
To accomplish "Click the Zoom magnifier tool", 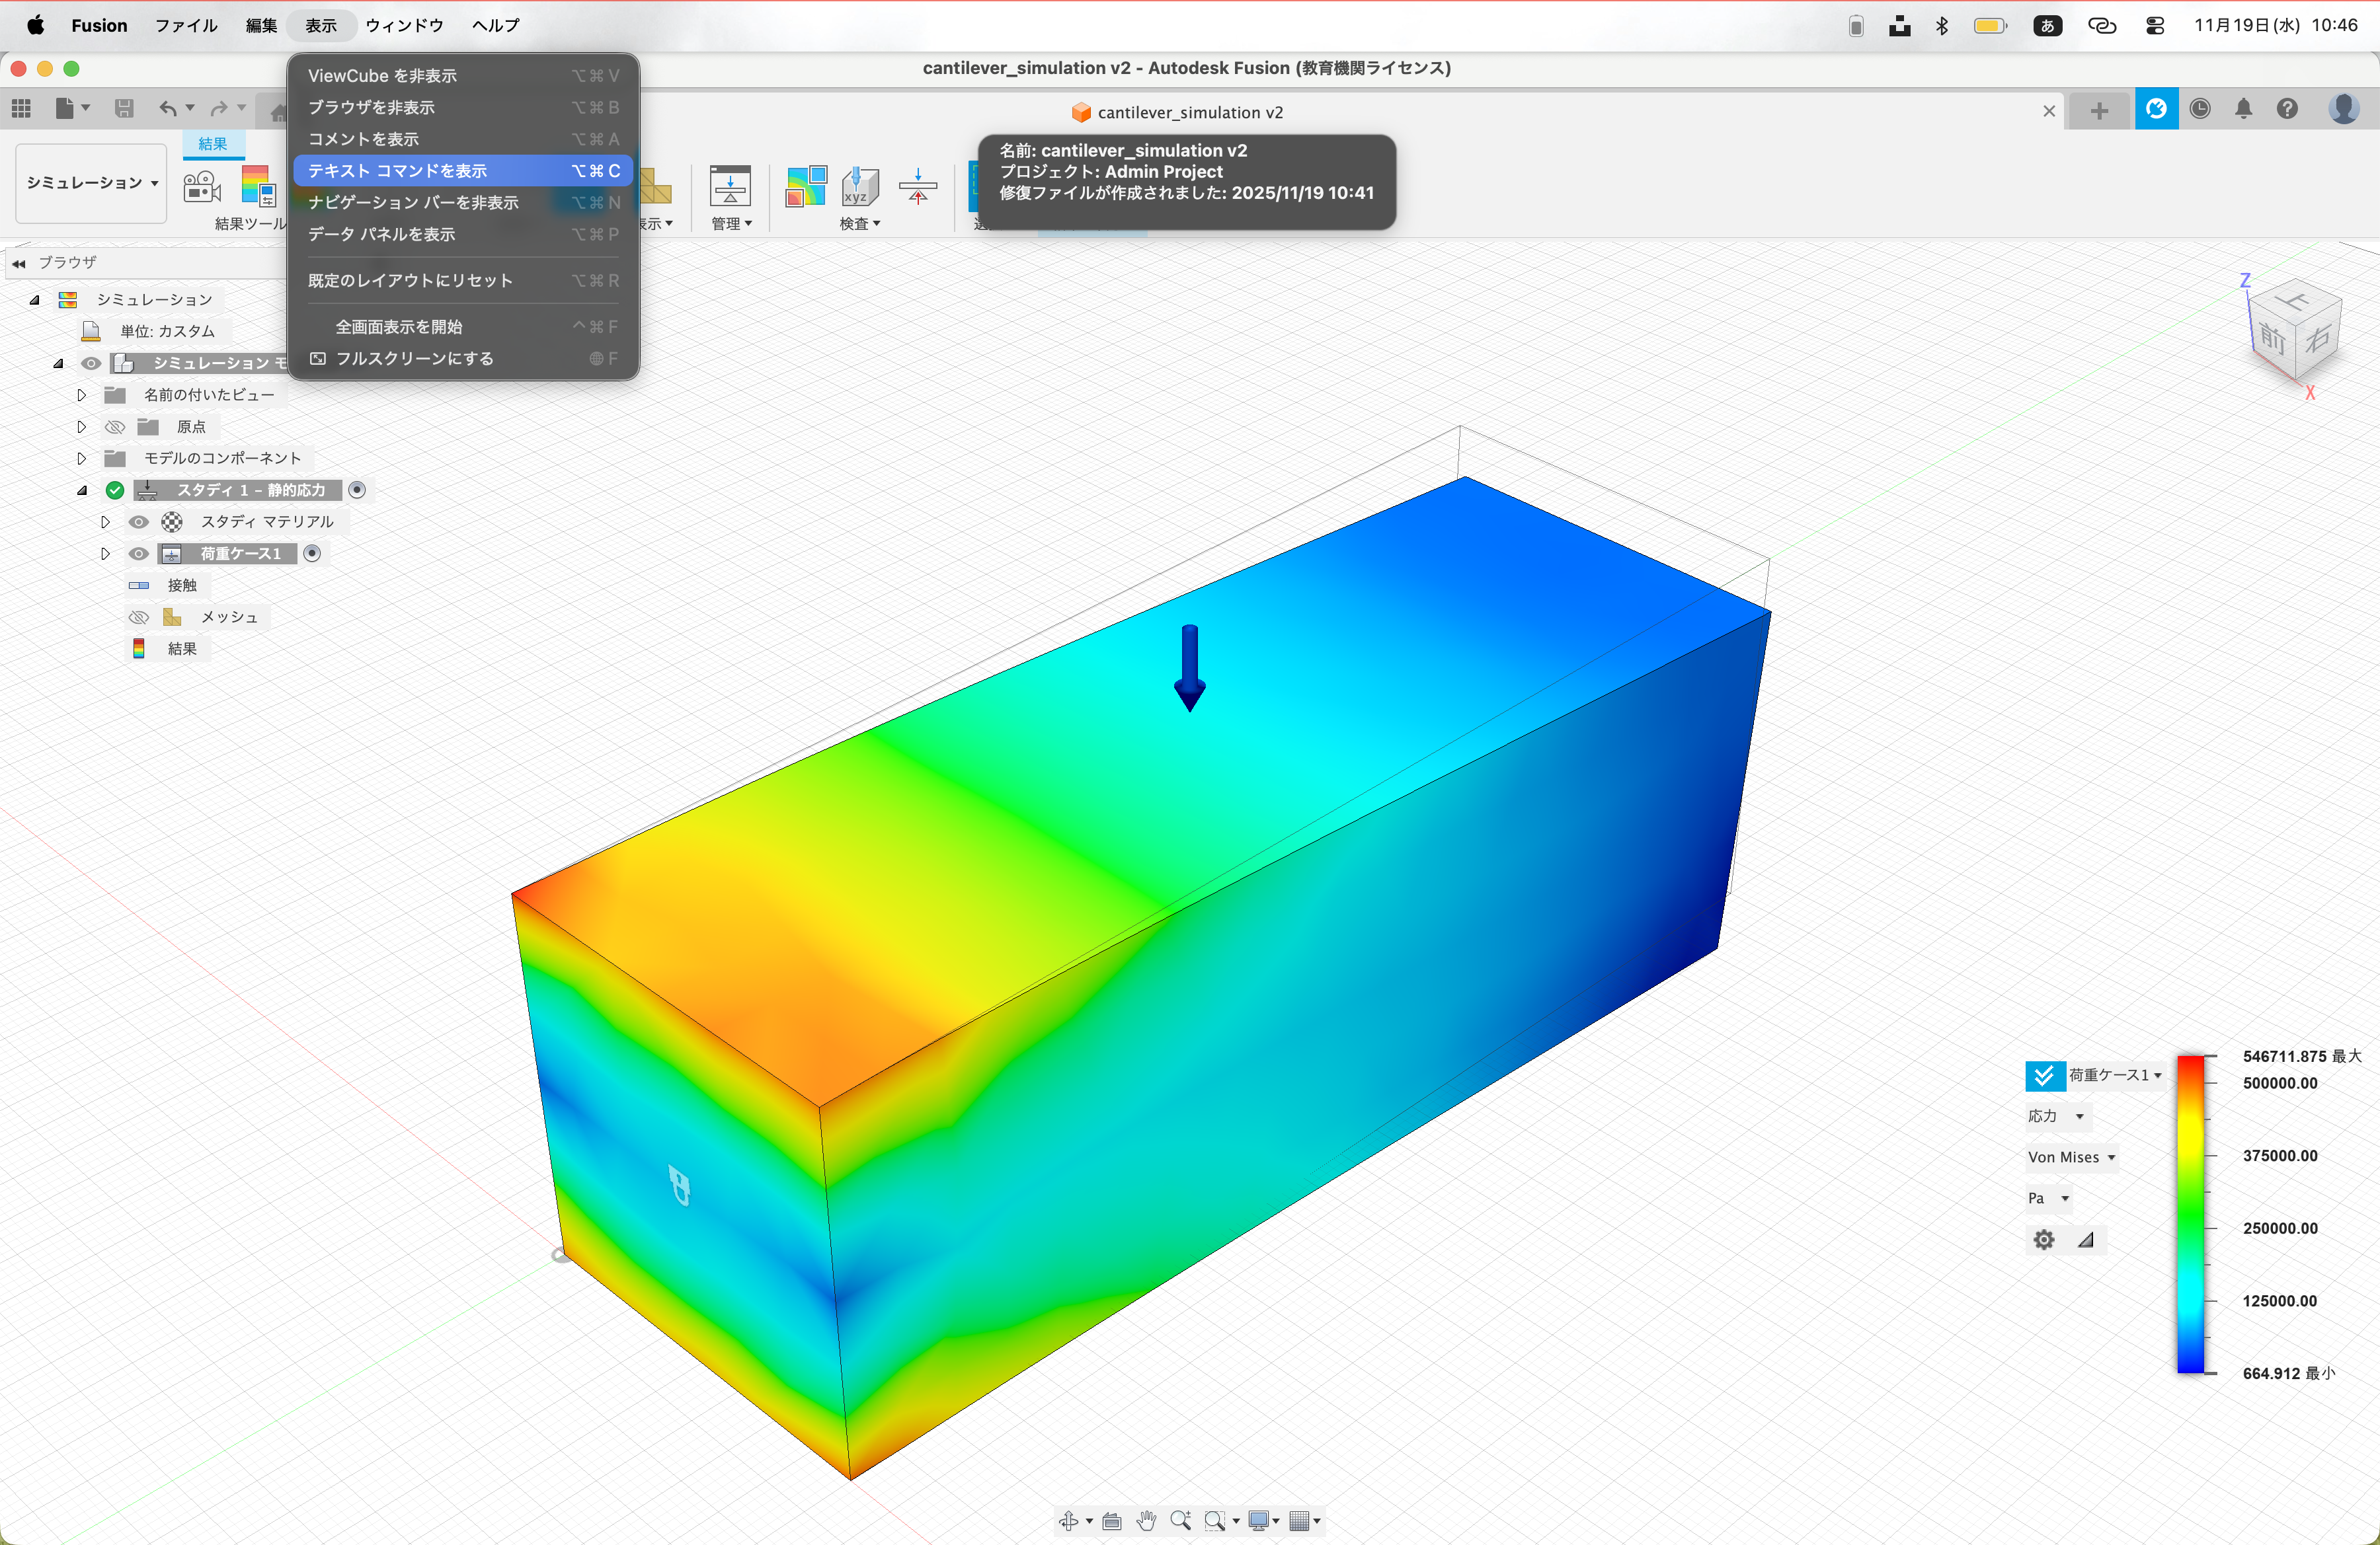I will 1180,1520.
